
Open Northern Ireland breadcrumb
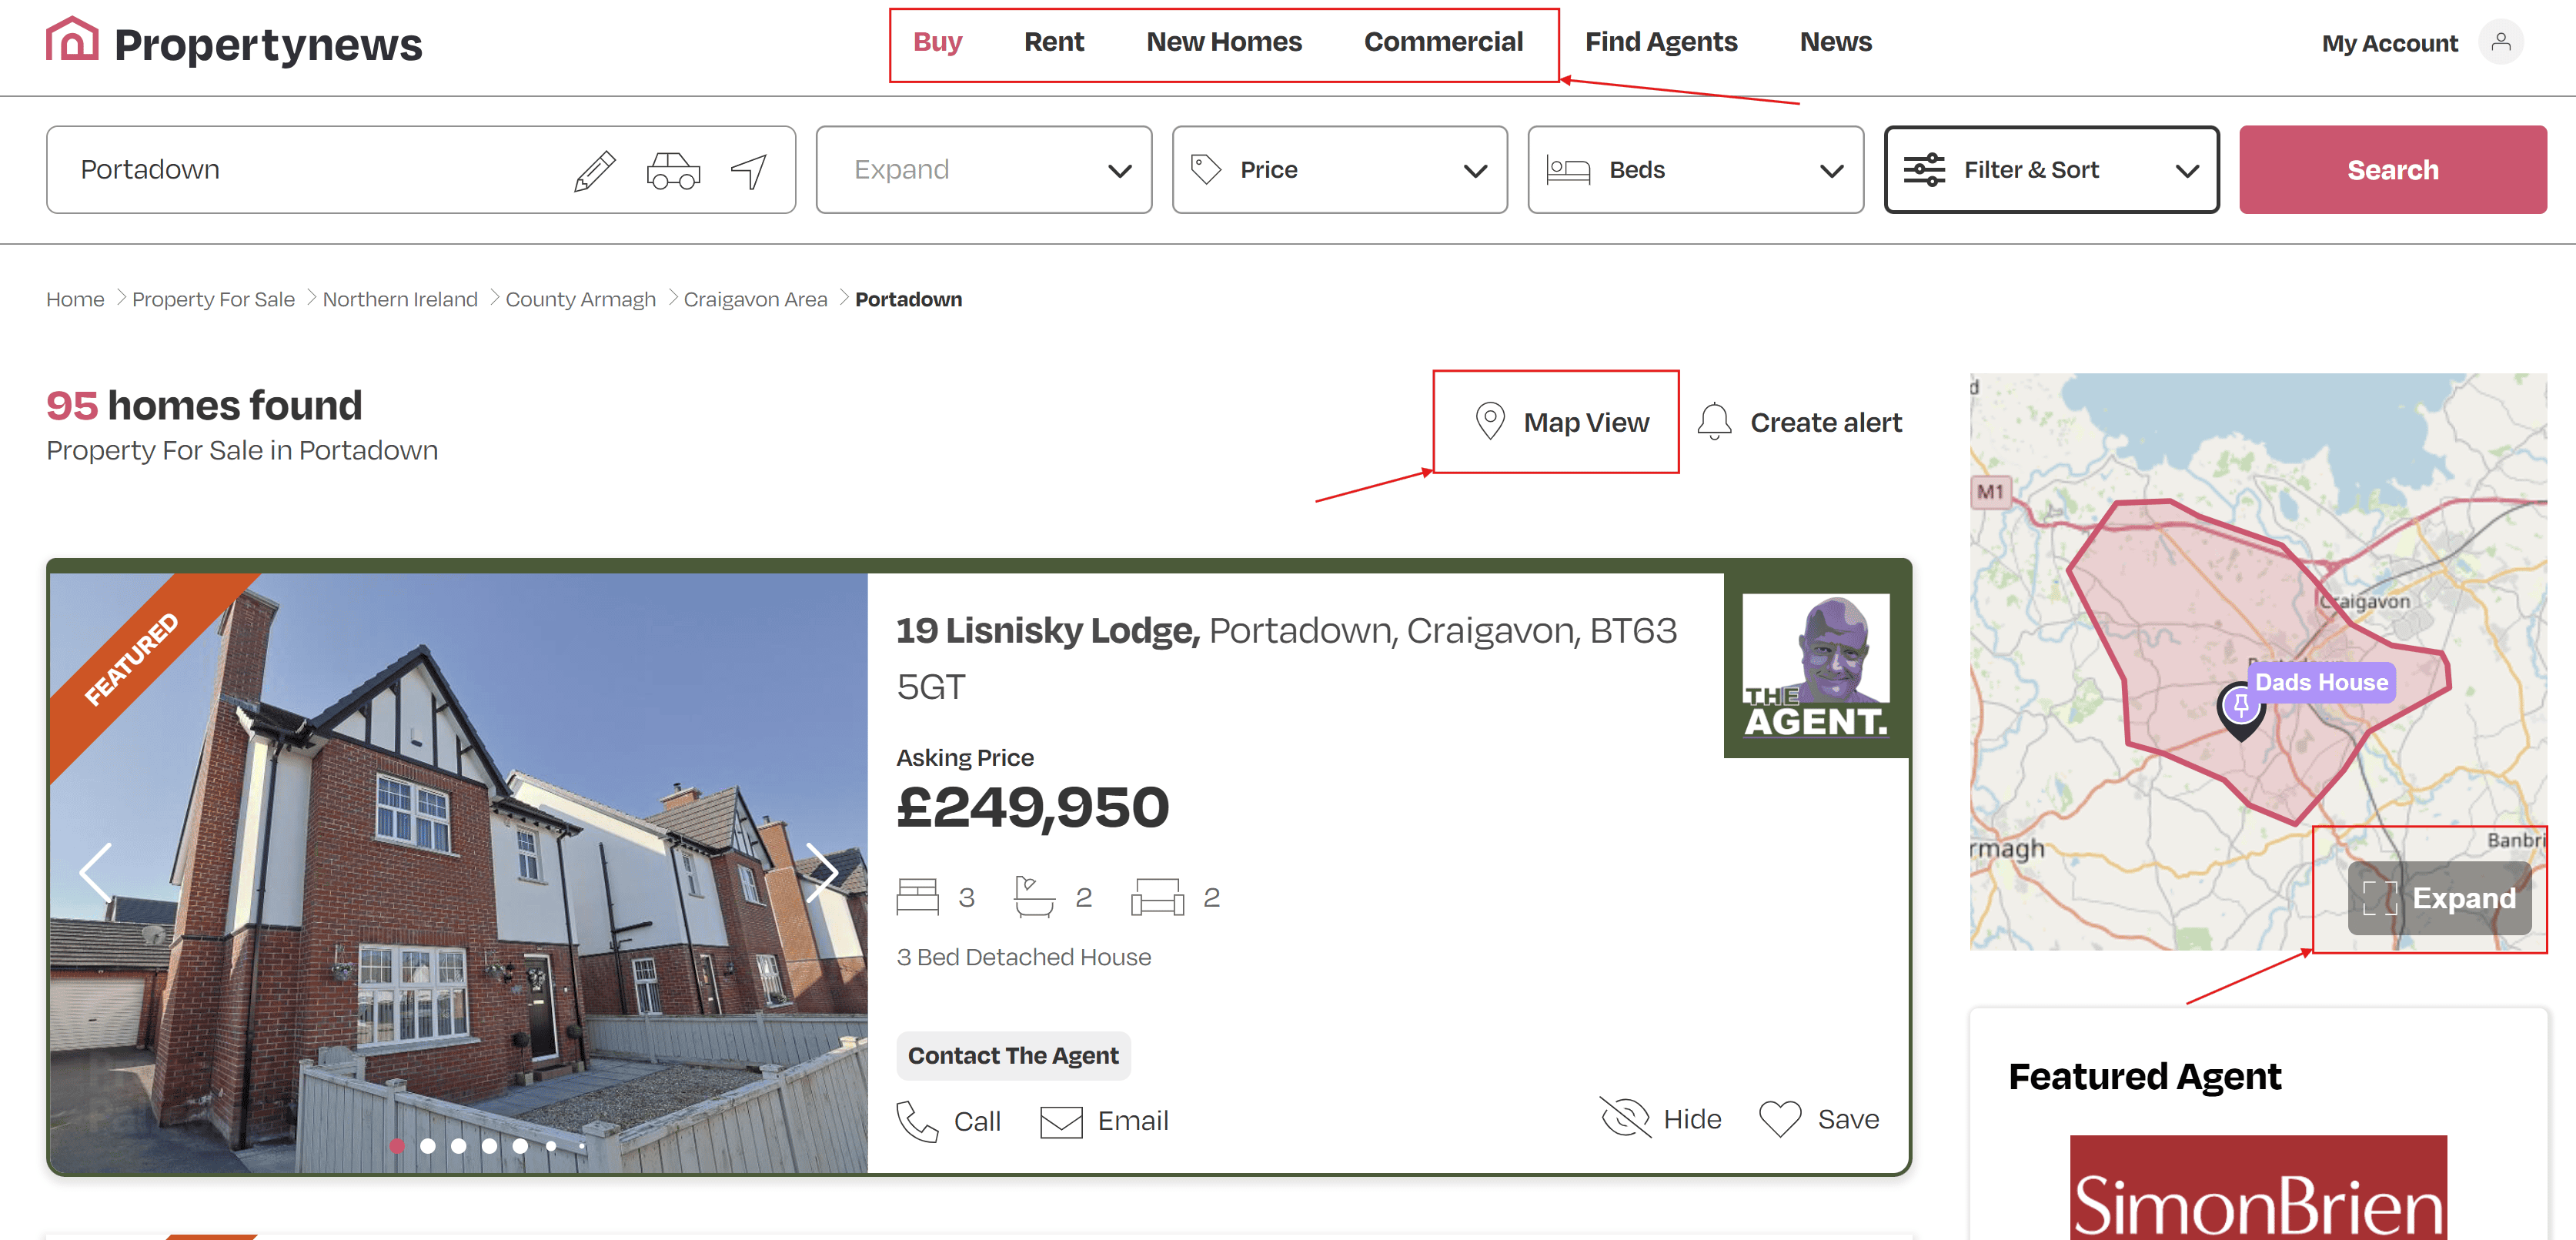coord(400,299)
